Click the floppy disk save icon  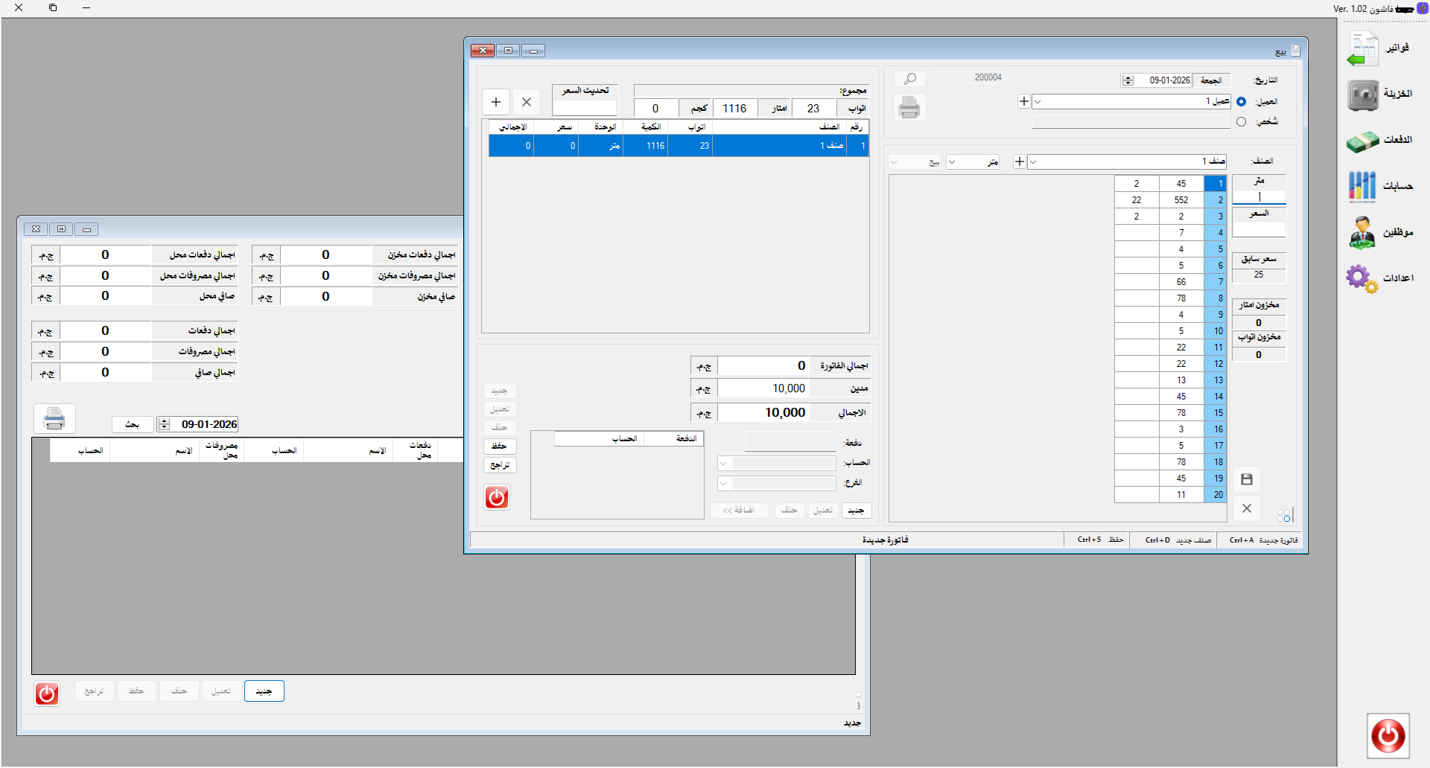(x=1247, y=479)
